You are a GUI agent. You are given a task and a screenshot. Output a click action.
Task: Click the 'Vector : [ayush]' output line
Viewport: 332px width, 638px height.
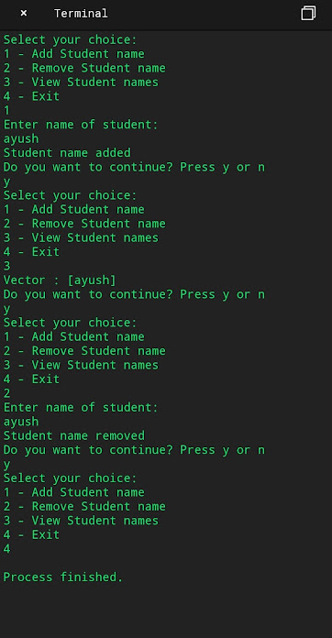tap(60, 280)
